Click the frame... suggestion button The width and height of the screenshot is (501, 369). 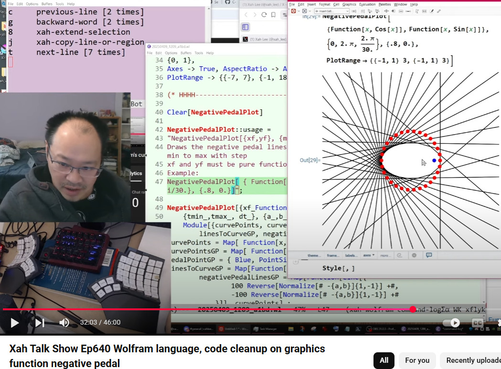tap(332, 255)
